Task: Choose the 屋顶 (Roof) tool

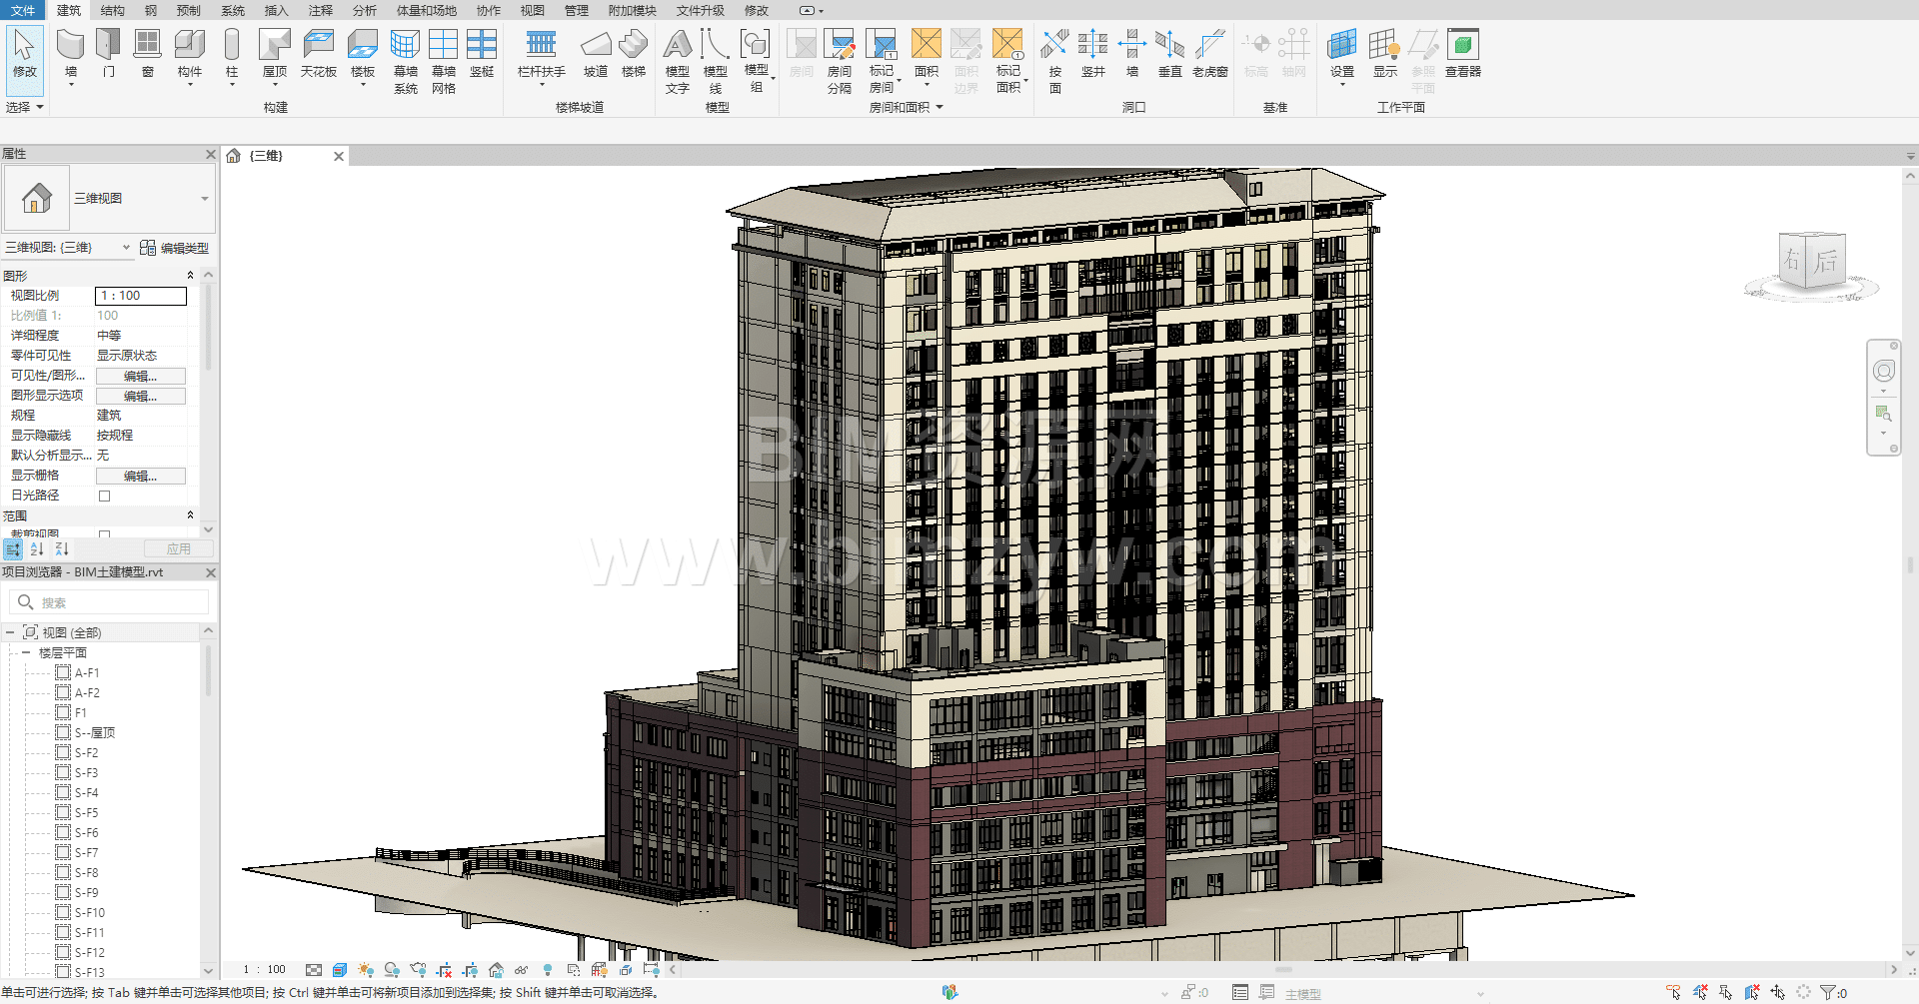Action: click(274, 53)
